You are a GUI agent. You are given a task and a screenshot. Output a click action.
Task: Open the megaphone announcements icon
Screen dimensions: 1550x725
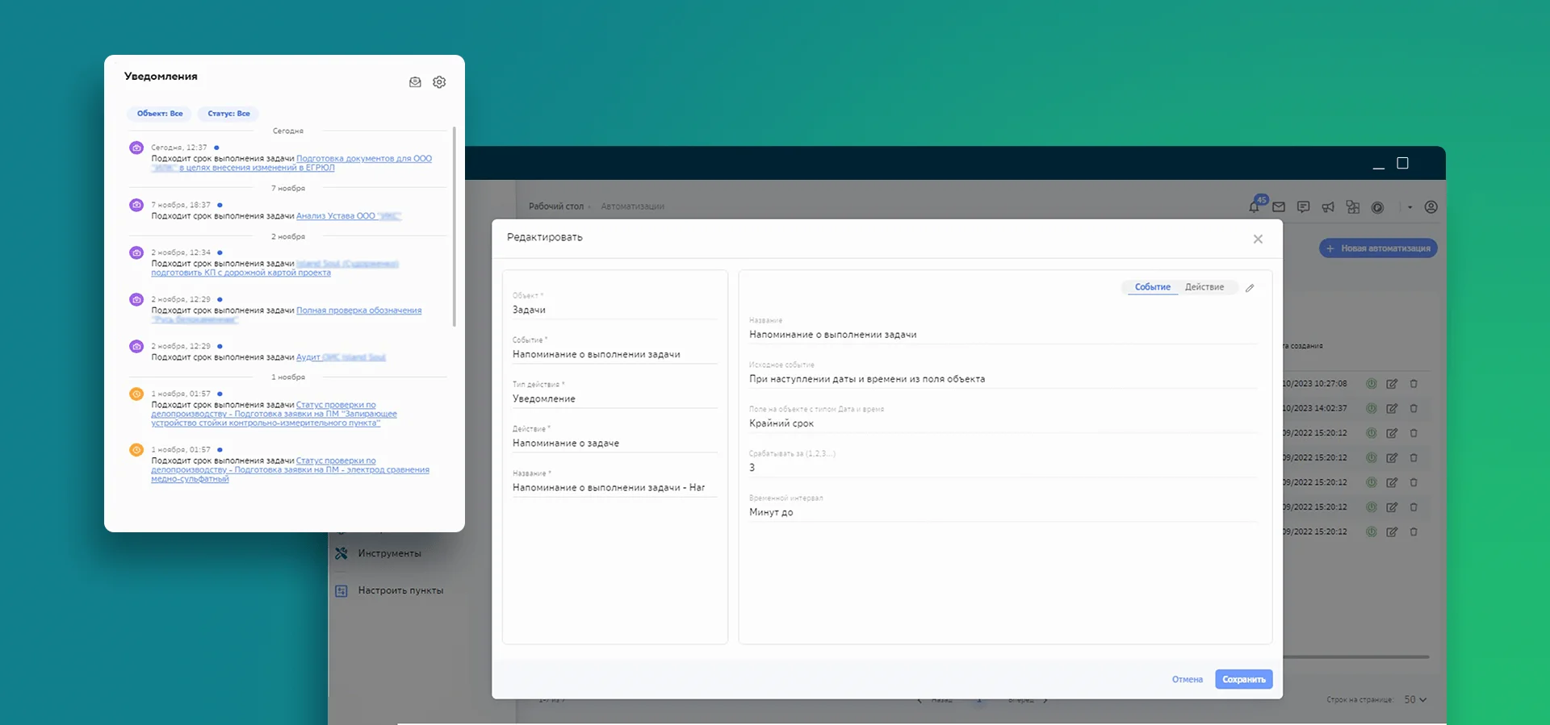pyautogui.click(x=1328, y=207)
